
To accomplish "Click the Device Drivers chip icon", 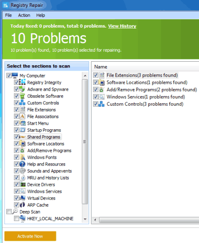I will point(23,185).
